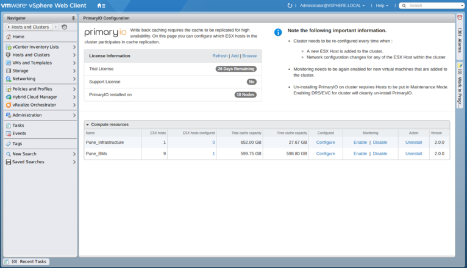Click the '26 Days Remaining' badge
The image size is (467, 268).
236,69
